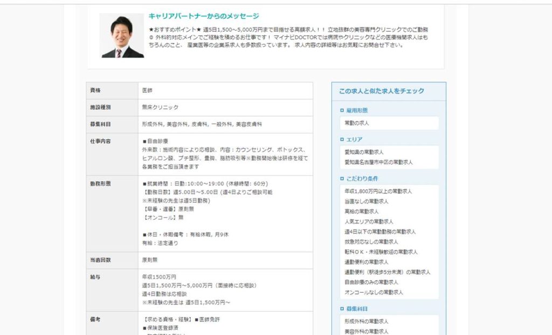Open the 愛知県の常勤求人 link
The image size is (552, 335).
pyautogui.click(x=364, y=152)
